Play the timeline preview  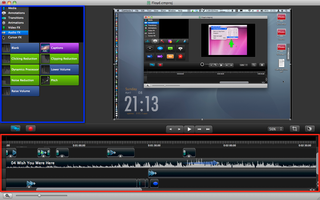(189, 129)
